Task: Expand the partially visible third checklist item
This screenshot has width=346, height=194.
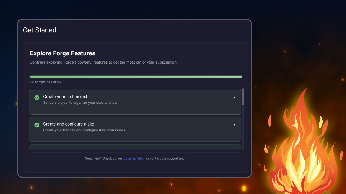Action: (x=135, y=148)
